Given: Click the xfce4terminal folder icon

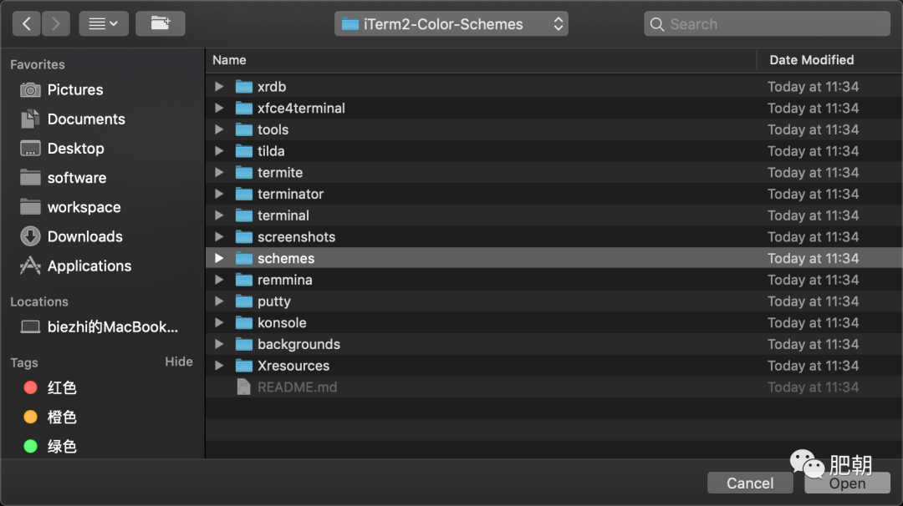Looking at the screenshot, I should (243, 108).
